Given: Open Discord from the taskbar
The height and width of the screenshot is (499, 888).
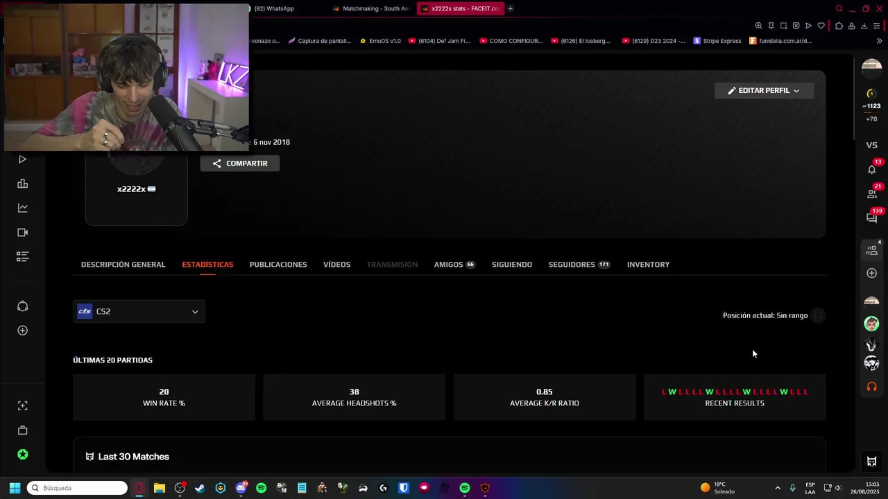Looking at the screenshot, I should coord(241,488).
